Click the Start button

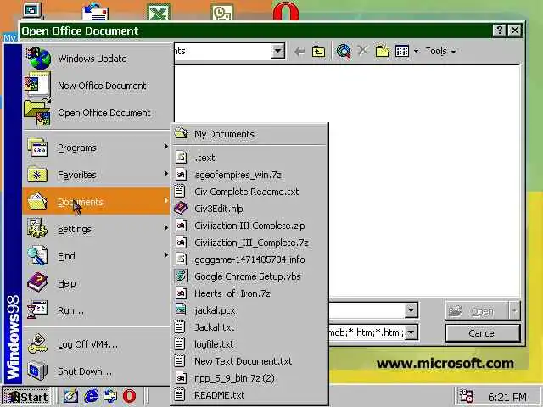(x=26, y=397)
